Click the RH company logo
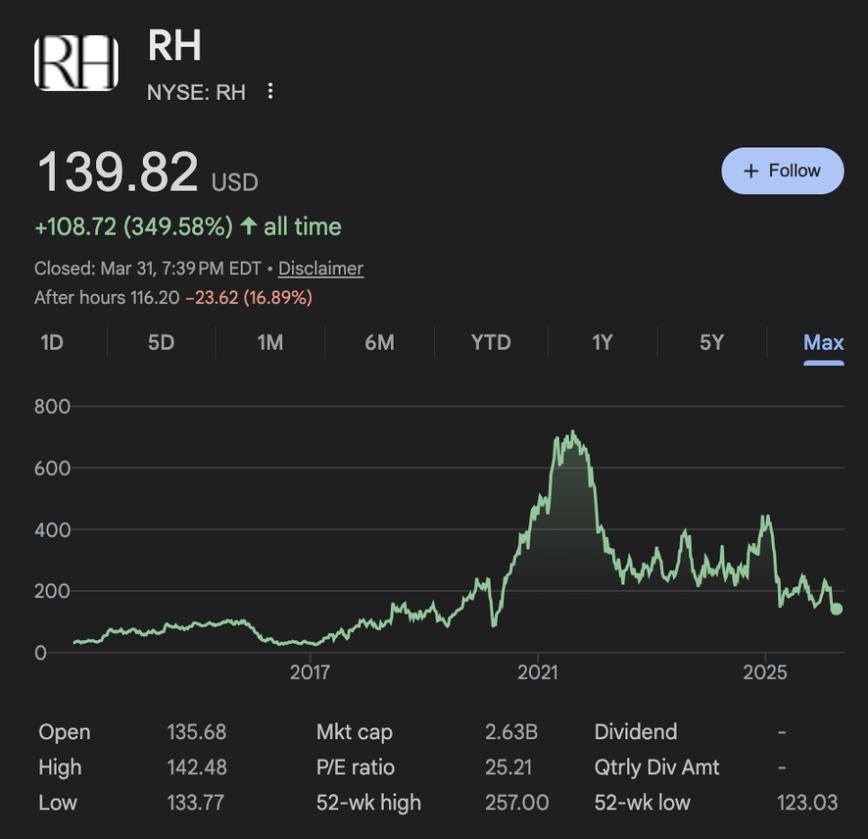The image size is (868, 839). [x=76, y=63]
